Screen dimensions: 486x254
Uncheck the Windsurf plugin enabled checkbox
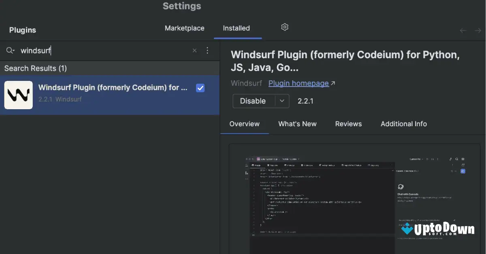pyautogui.click(x=200, y=88)
